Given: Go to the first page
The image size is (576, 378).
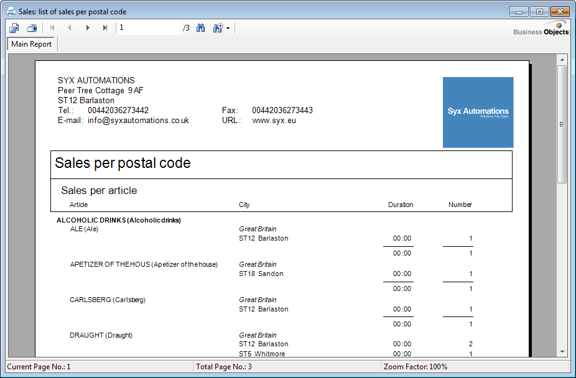Looking at the screenshot, I should coord(52,28).
